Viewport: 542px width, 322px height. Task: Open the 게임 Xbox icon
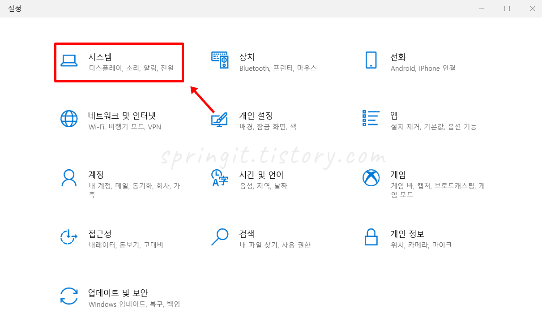click(371, 178)
